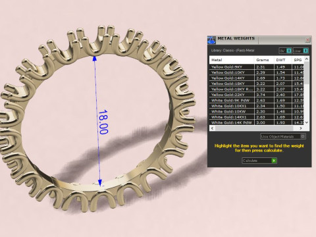Click the green arrow on the Calculate button

(274, 161)
